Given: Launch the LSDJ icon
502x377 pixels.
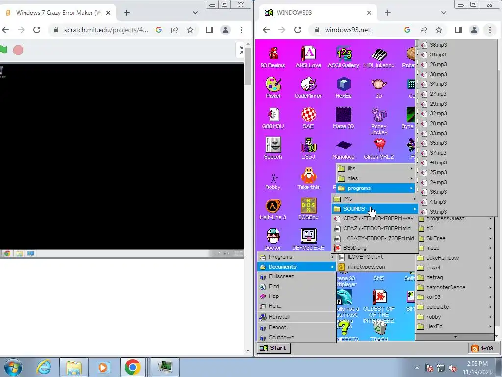Looking at the screenshot, I should (x=308, y=148).
